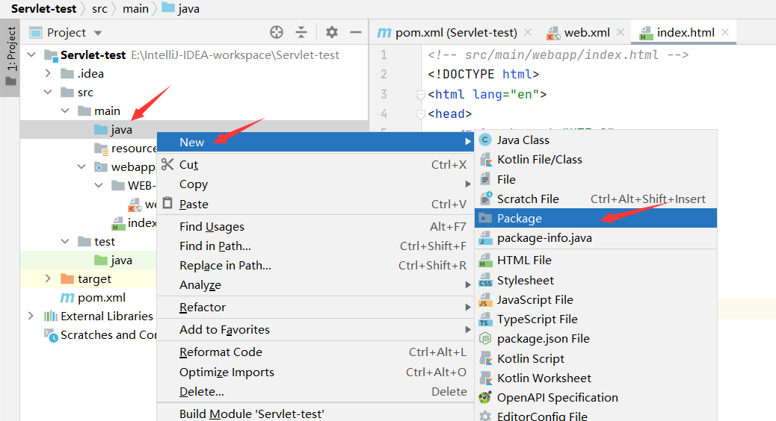Open the Analyze submenu
The width and height of the screenshot is (776, 421).
click(x=315, y=284)
